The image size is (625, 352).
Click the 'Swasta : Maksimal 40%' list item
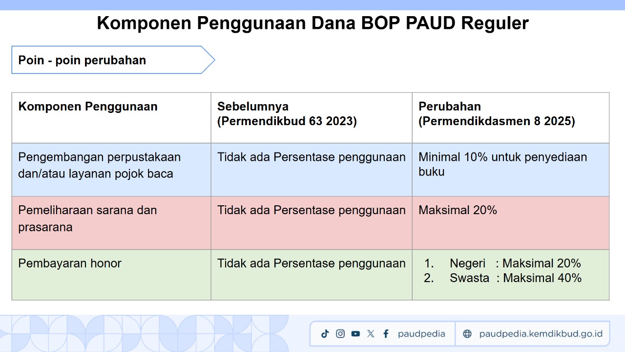tap(503, 278)
